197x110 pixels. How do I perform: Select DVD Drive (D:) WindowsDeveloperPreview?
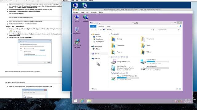122,68
